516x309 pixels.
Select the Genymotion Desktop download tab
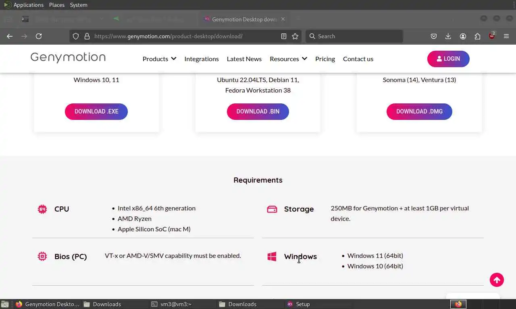pyautogui.click(x=245, y=19)
